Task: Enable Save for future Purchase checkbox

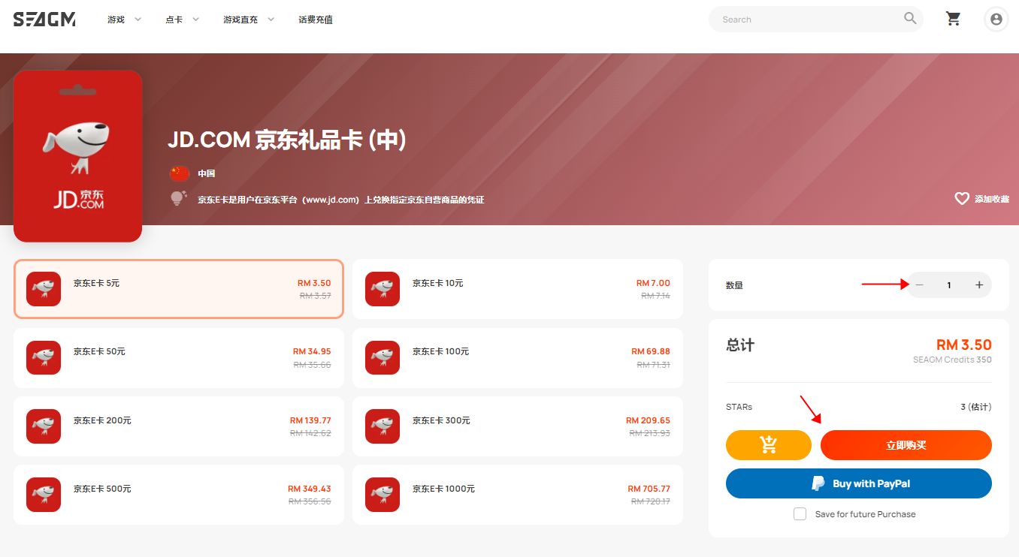Action: (x=800, y=514)
